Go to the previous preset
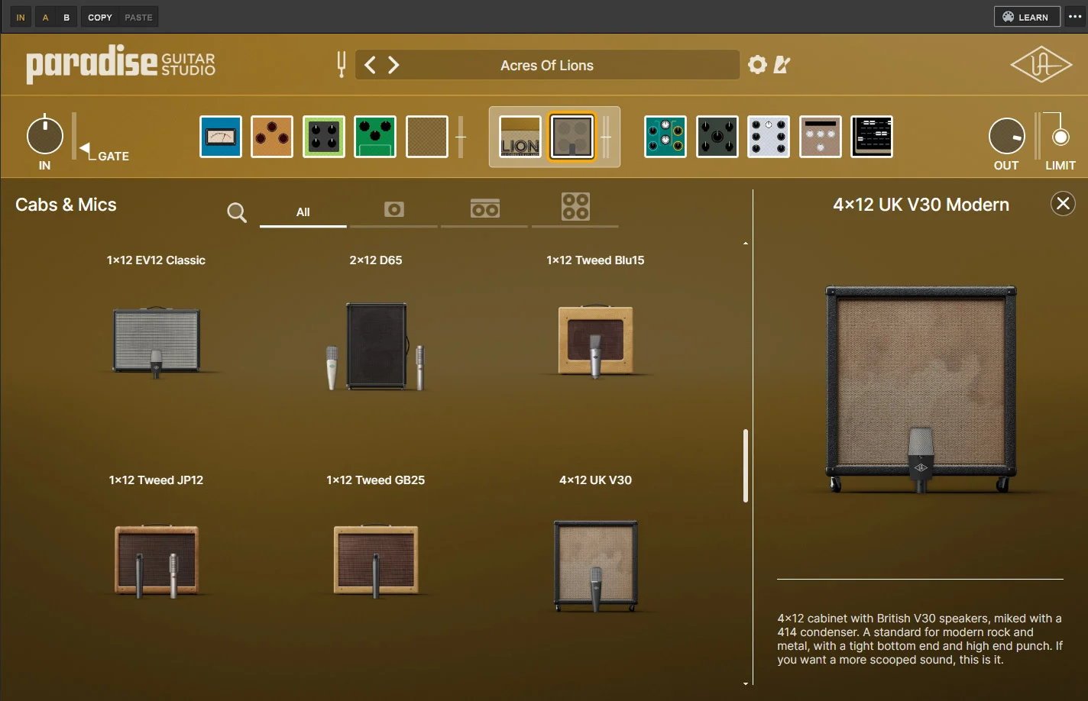The height and width of the screenshot is (701, 1088). [370, 65]
